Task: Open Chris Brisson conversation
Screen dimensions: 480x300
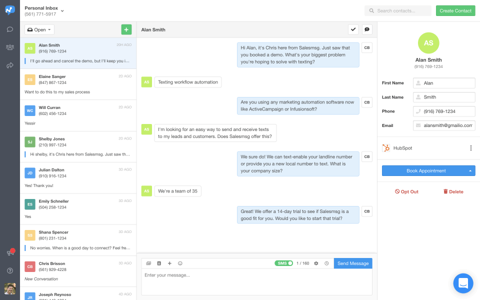Action: [78, 272]
